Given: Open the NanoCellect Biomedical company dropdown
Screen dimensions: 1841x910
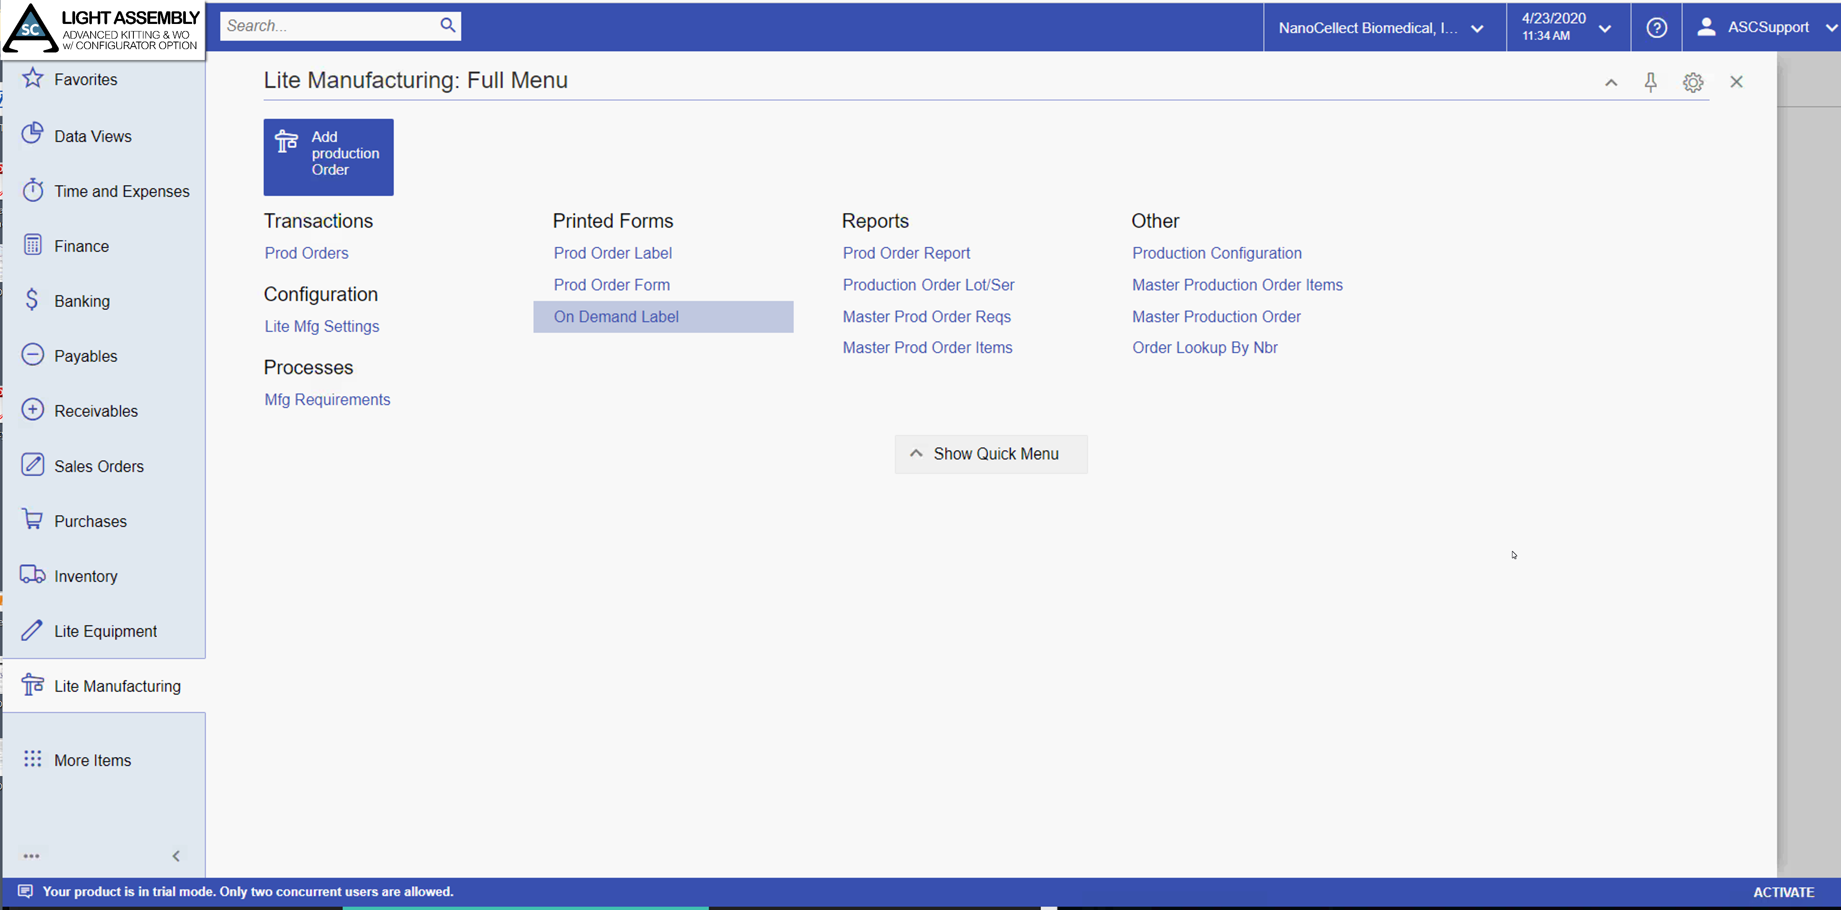Looking at the screenshot, I should (x=1385, y=28).
